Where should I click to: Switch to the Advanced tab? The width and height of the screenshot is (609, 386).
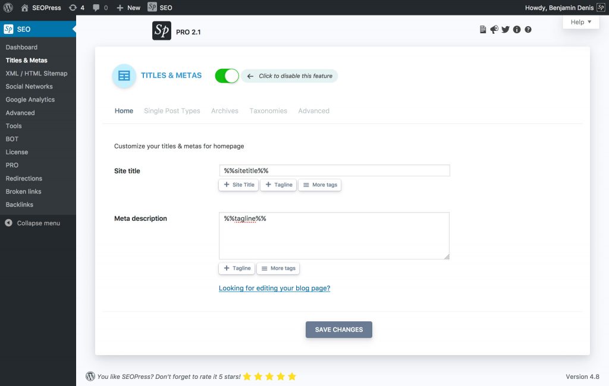(x=314, y=111)
